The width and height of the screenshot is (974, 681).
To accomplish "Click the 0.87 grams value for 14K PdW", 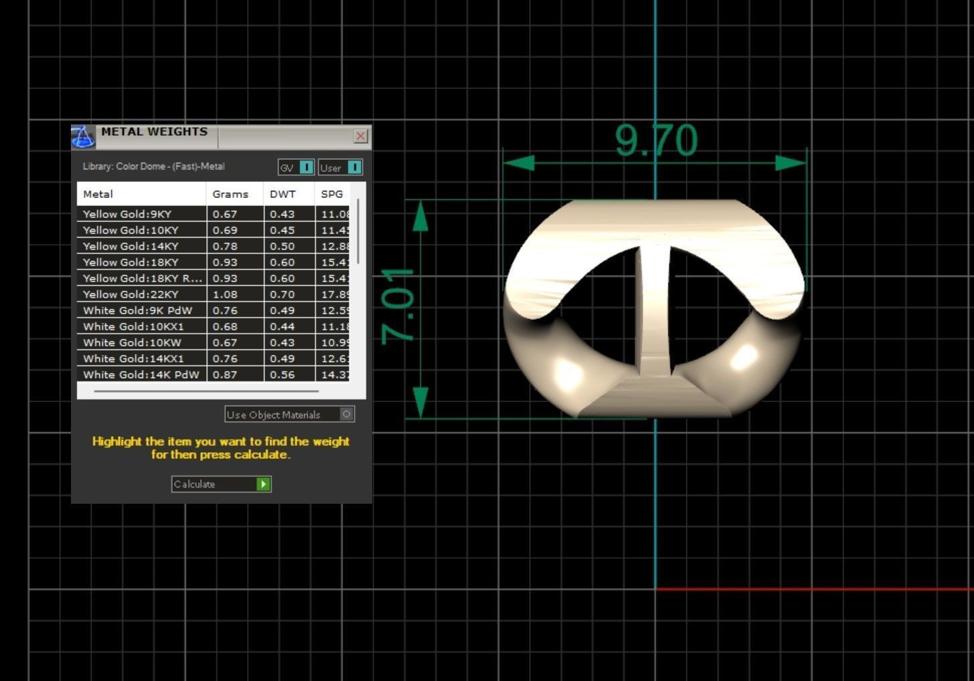I will 225,375.
